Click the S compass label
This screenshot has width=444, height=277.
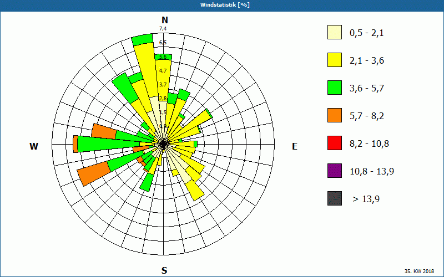[164, 270]
